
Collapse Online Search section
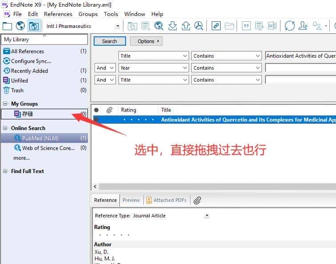(x=5, y=128)
